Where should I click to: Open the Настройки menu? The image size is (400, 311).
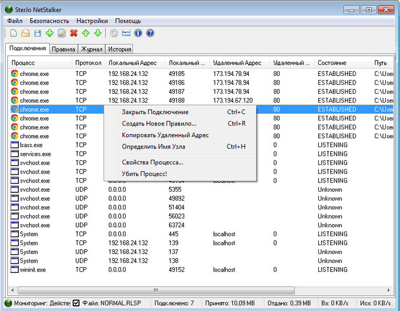(x=92, y=21)
